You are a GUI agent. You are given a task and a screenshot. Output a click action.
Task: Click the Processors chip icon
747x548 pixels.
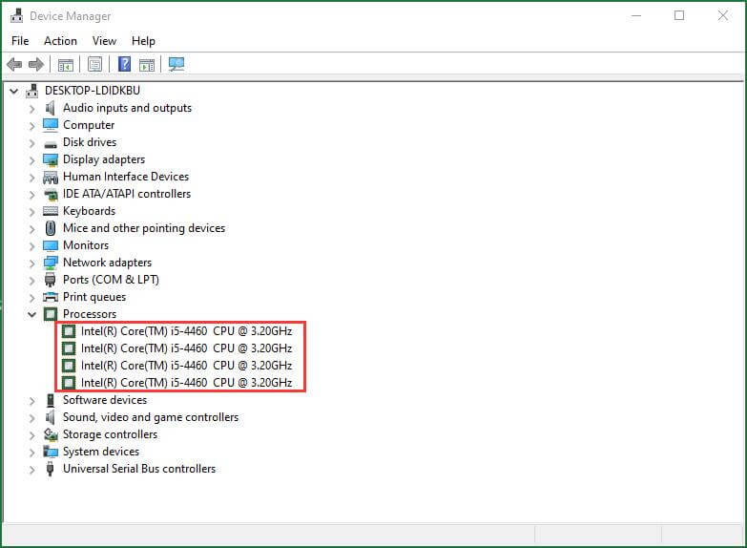point(51,314)
